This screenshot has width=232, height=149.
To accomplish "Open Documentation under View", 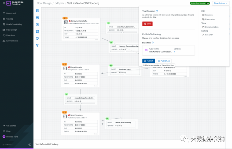I will click(x=210, y=27).
